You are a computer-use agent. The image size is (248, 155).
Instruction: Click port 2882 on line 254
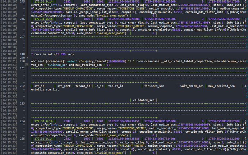point(67,121)
